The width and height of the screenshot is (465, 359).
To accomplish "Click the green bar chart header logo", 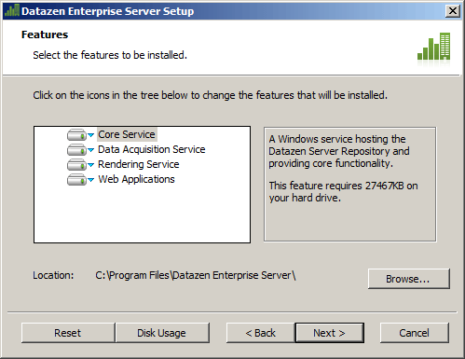I will pos(433,47).
